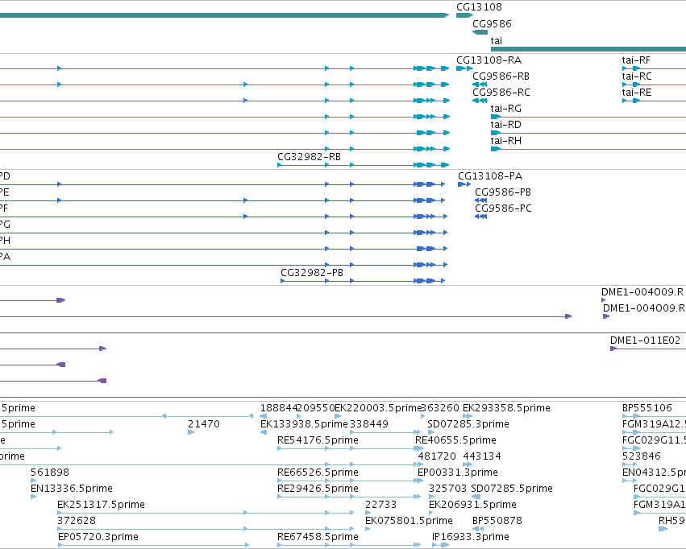Image resolution: width=686 pixels, height=549 pixels.
Task: Click EST label 21470
Action: (204, 424)
